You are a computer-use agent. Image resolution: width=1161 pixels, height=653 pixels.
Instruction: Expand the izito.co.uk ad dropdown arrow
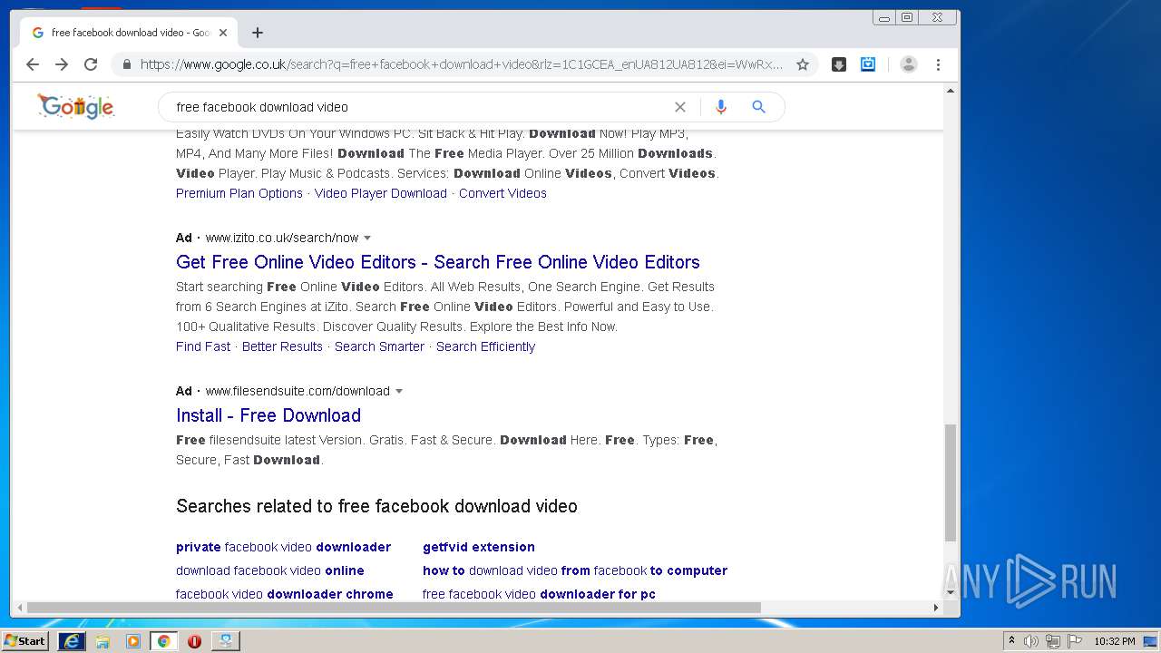click(367, 238)
